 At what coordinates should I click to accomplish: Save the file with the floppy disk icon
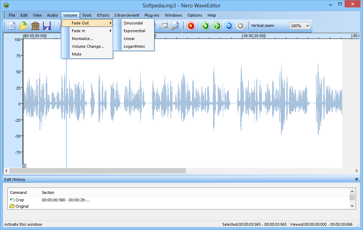coord(47,26)
